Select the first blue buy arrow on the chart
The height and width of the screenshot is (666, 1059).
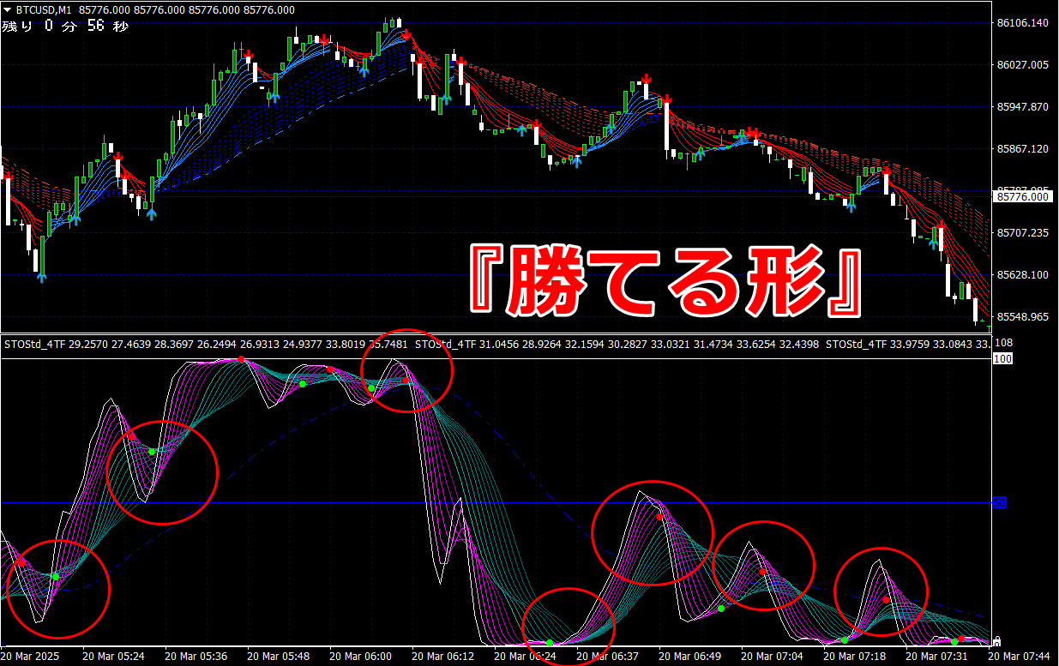tap(41, 276)
